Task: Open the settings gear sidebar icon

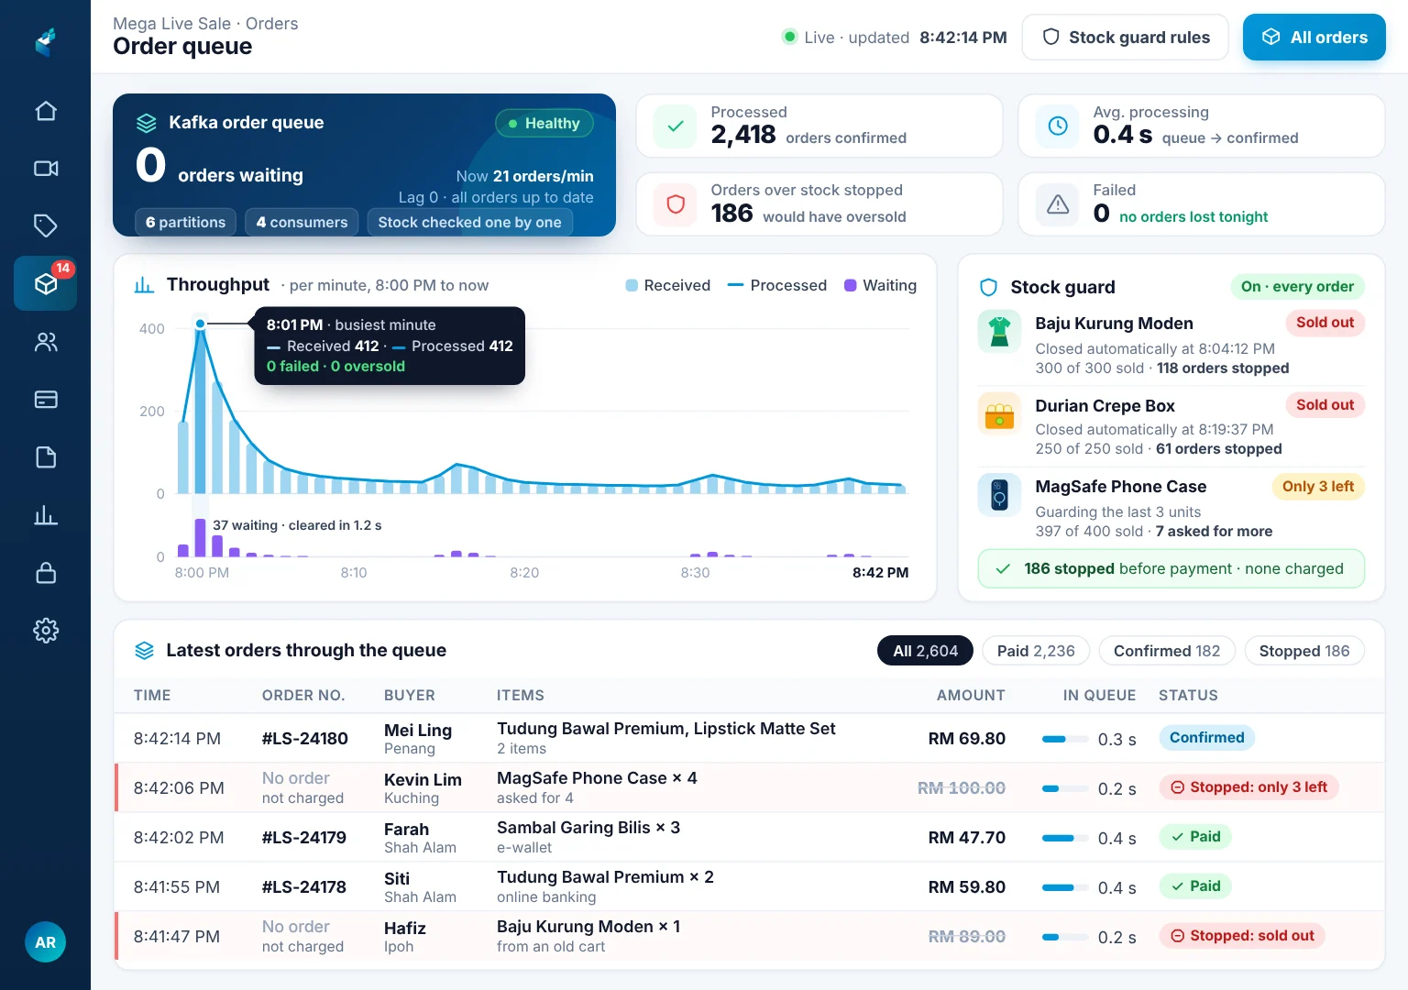Action: click(x=46, y=631)
